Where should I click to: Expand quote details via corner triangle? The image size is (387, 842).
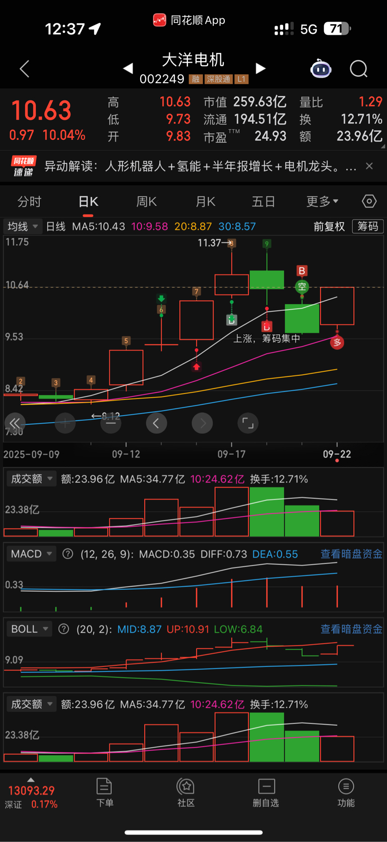383,146
